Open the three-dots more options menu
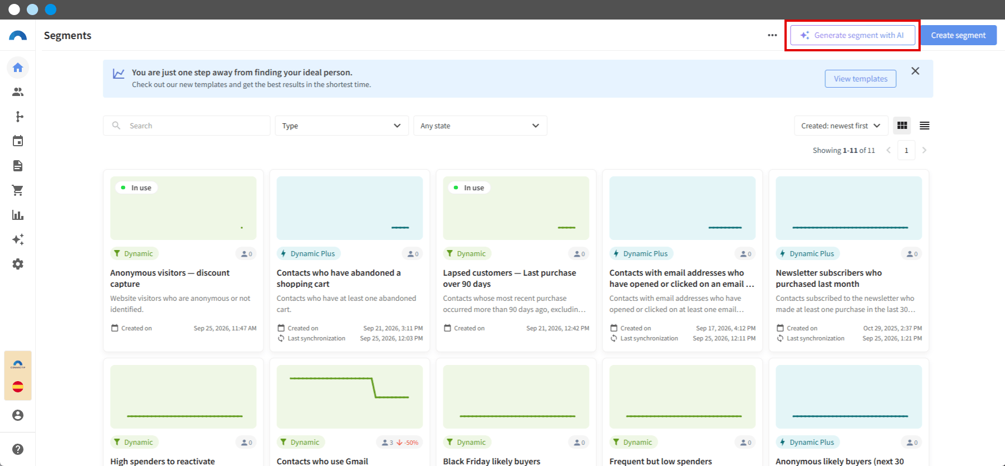The image size is (1005, 466). coord(772,35)
